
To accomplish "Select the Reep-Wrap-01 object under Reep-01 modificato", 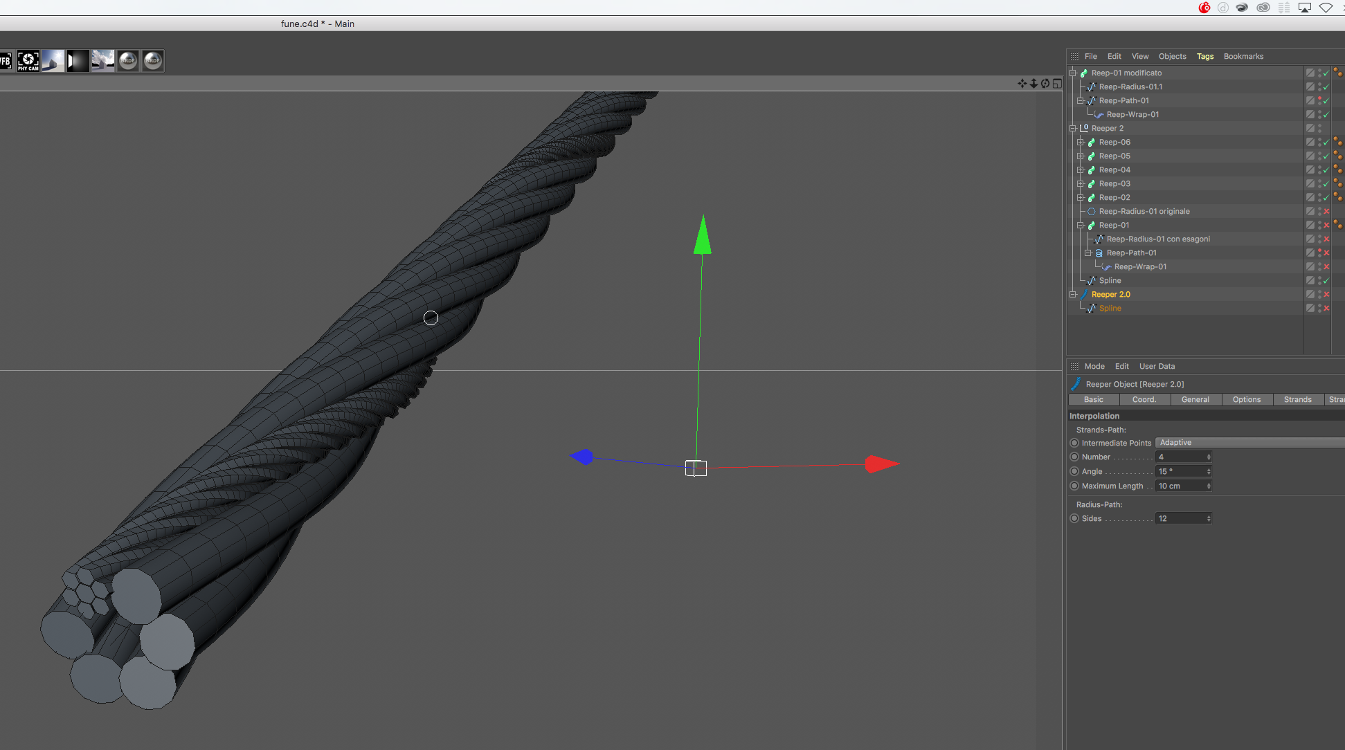I will tap(1132, 115).
